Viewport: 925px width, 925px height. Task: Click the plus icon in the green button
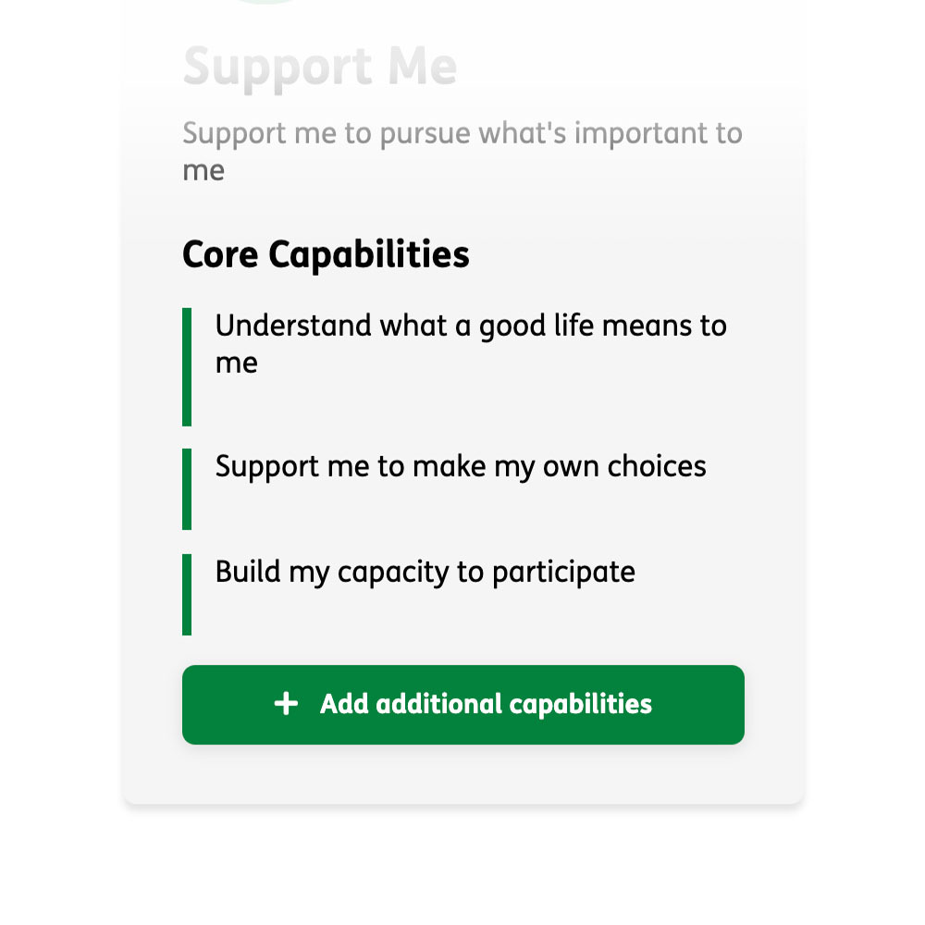pos(286,704)
